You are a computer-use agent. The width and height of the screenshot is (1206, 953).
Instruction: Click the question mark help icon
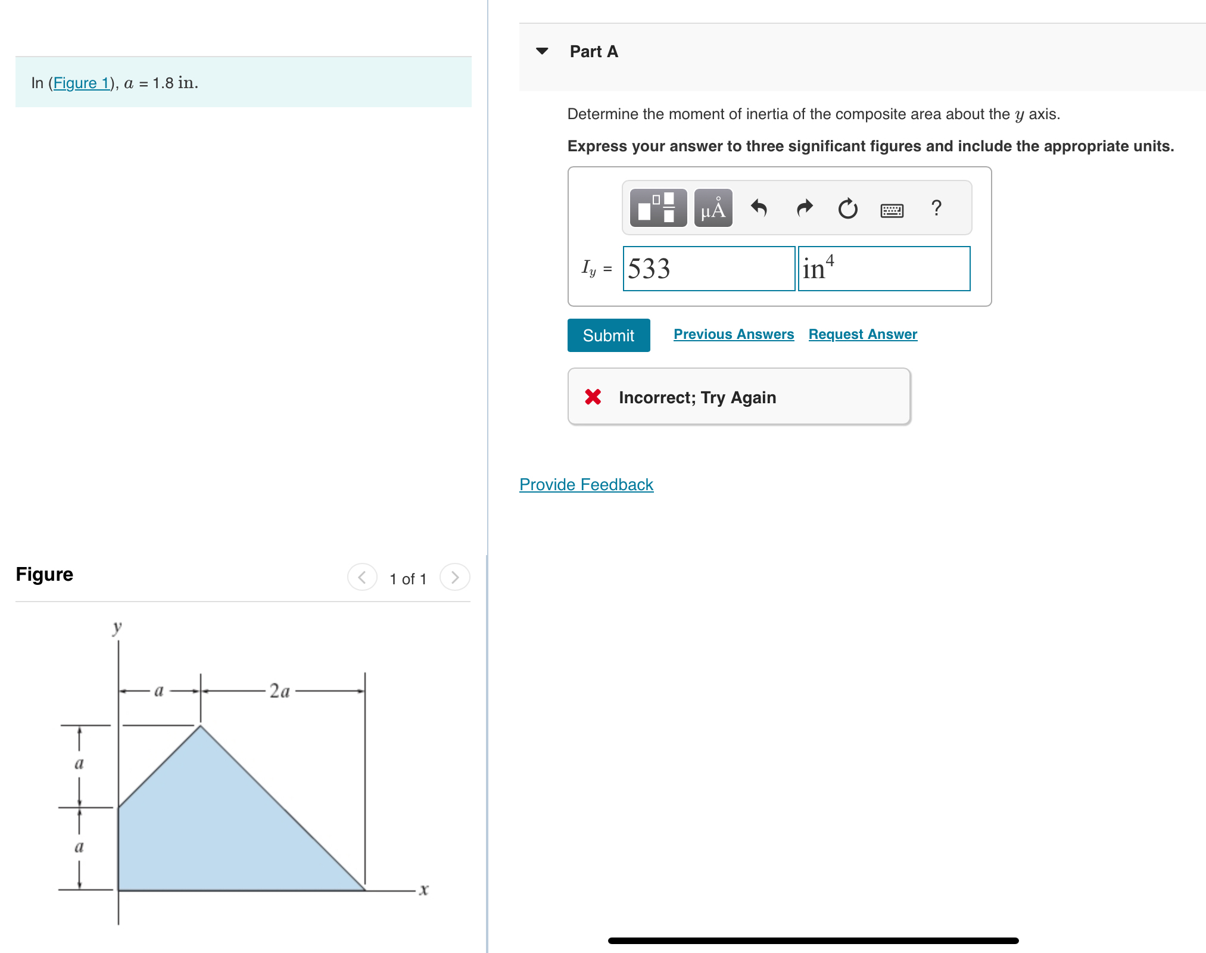(x=936, y=208)
